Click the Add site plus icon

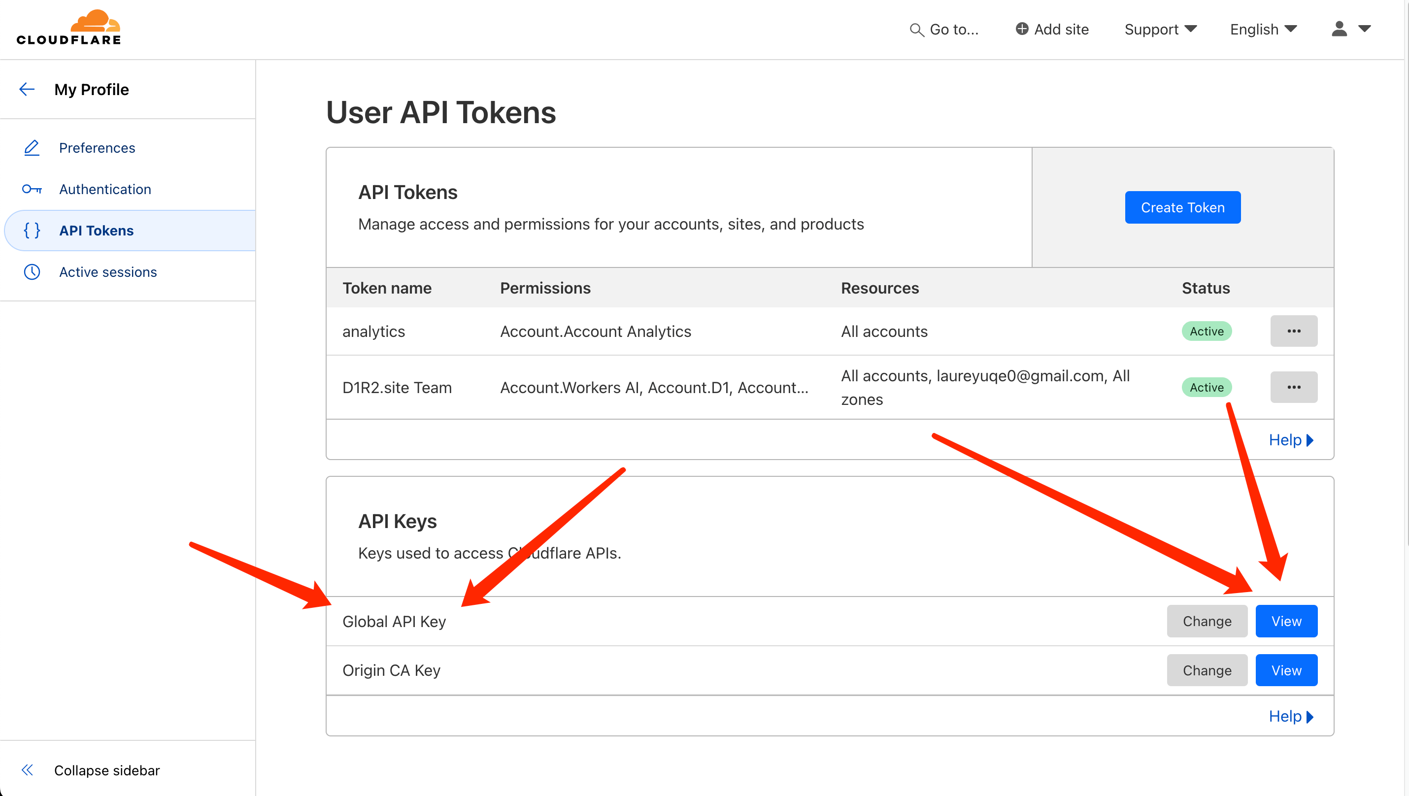[1022, 29]
